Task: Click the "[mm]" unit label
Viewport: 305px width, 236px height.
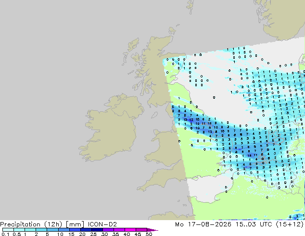Action: pyautogui.click(x=75, y=224)
